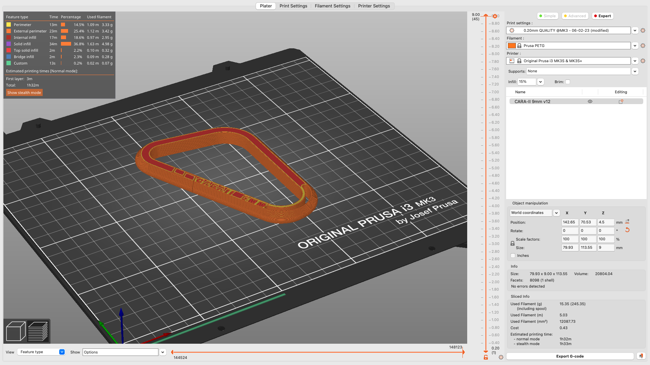Click the Solid infill legend color square
Image resolution: width=650 pixels, height=365 pixels.
point(8,44)
